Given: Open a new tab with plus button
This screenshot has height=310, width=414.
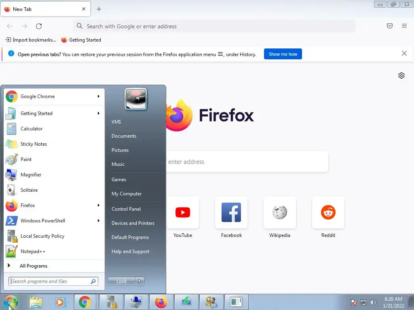Looking at the screenshot, I should pos(99,9).
